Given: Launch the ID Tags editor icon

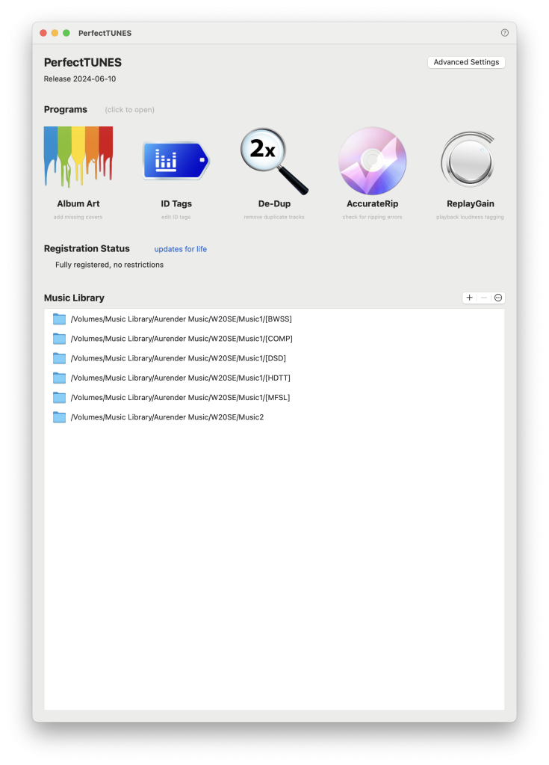Looking at the screenshot, I should point(176,161).
